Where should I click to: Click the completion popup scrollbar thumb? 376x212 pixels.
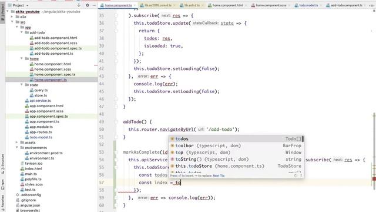click(x=303, y=139)
